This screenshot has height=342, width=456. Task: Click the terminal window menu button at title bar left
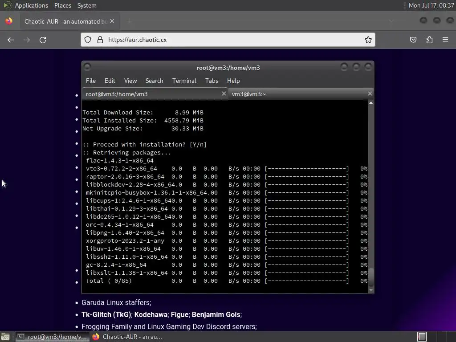87,67
